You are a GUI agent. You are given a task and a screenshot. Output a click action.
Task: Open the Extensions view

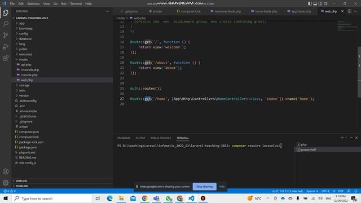tap(6, 58)
